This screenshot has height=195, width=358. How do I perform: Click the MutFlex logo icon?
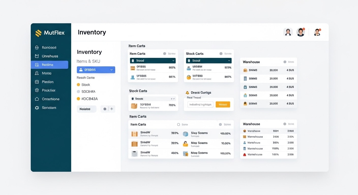coord(38,33)
